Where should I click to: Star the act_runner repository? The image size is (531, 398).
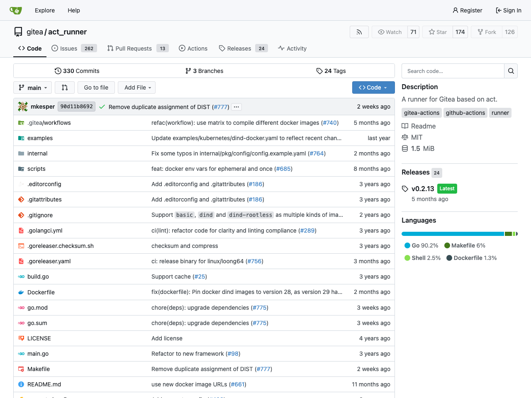(x=437, y=32)
